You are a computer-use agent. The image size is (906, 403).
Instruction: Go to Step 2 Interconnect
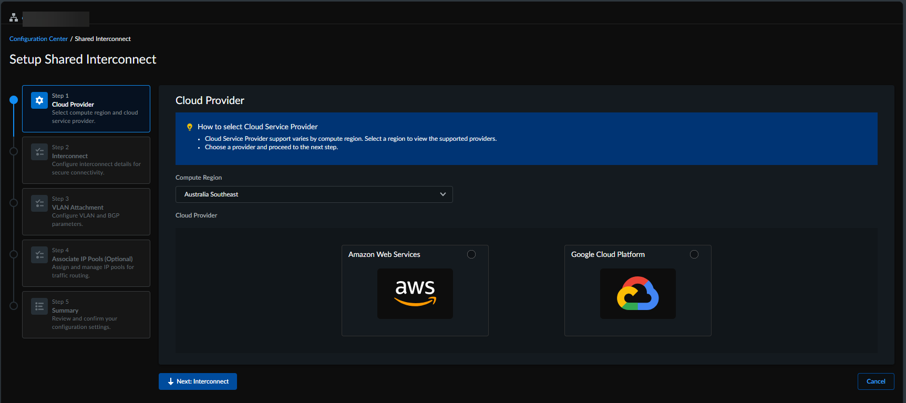(86, 160)
